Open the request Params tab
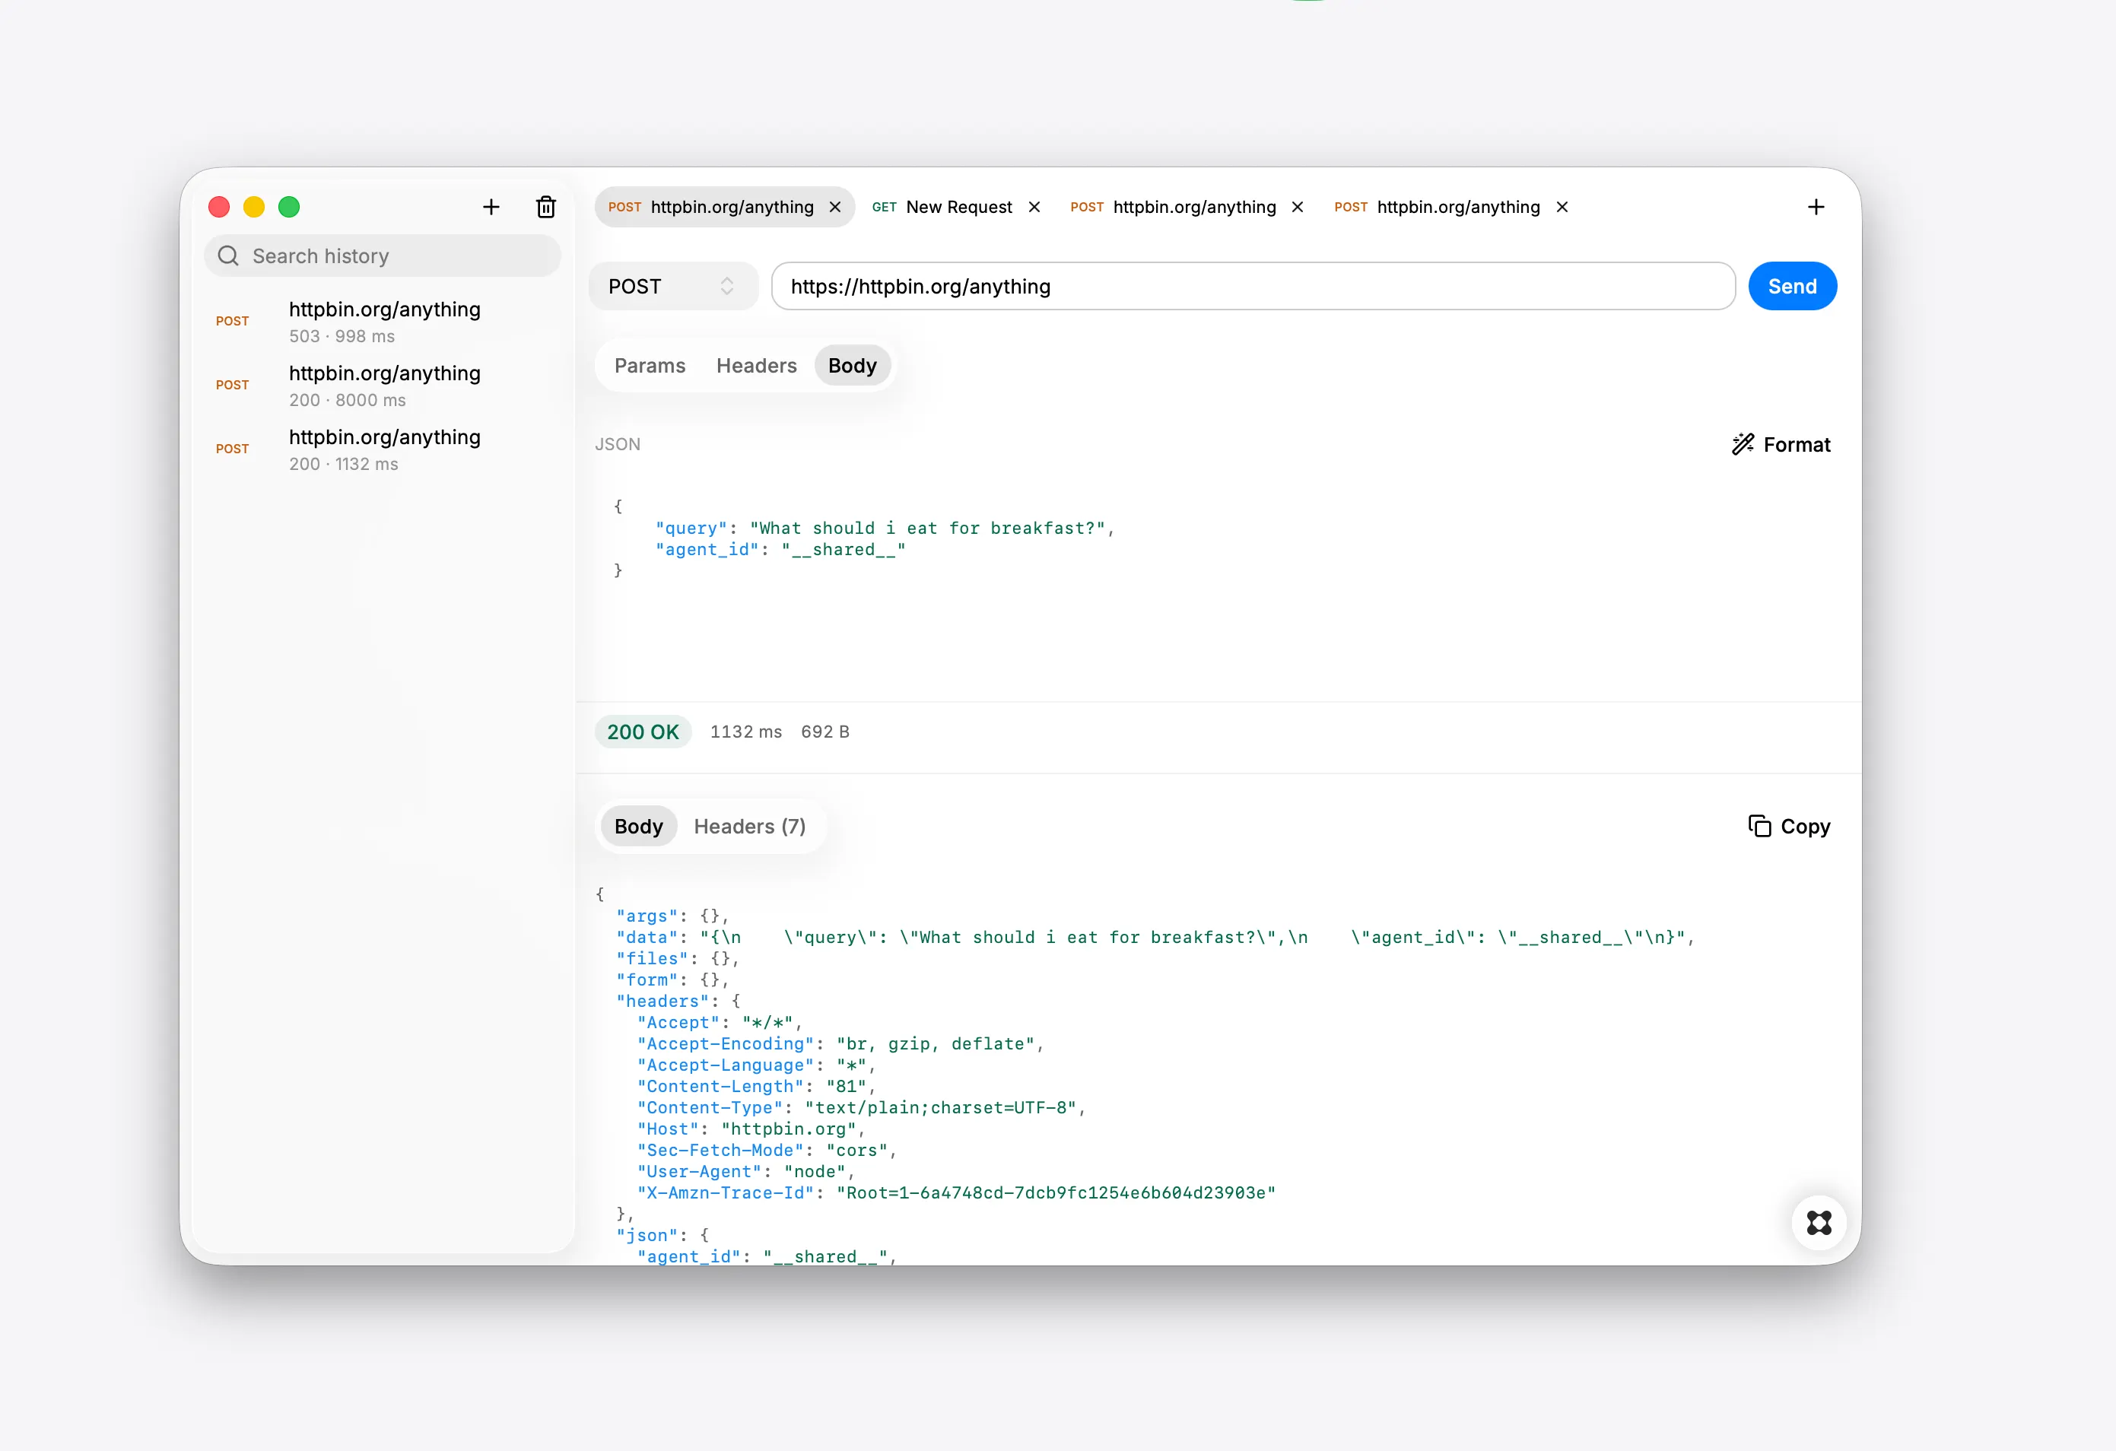The width and height of the screenshot is (2116, 1451). pyautogui.click(x=650, y=365)
